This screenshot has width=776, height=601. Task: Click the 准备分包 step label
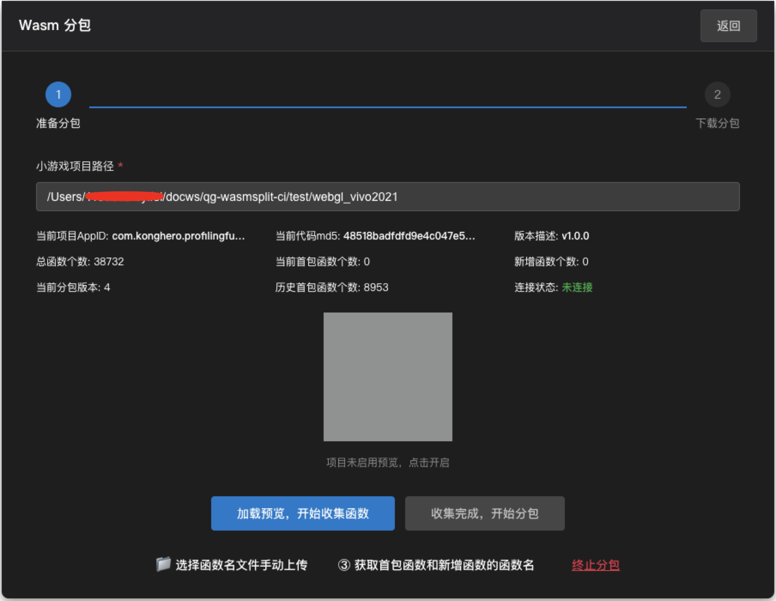(x=58, y=123)
